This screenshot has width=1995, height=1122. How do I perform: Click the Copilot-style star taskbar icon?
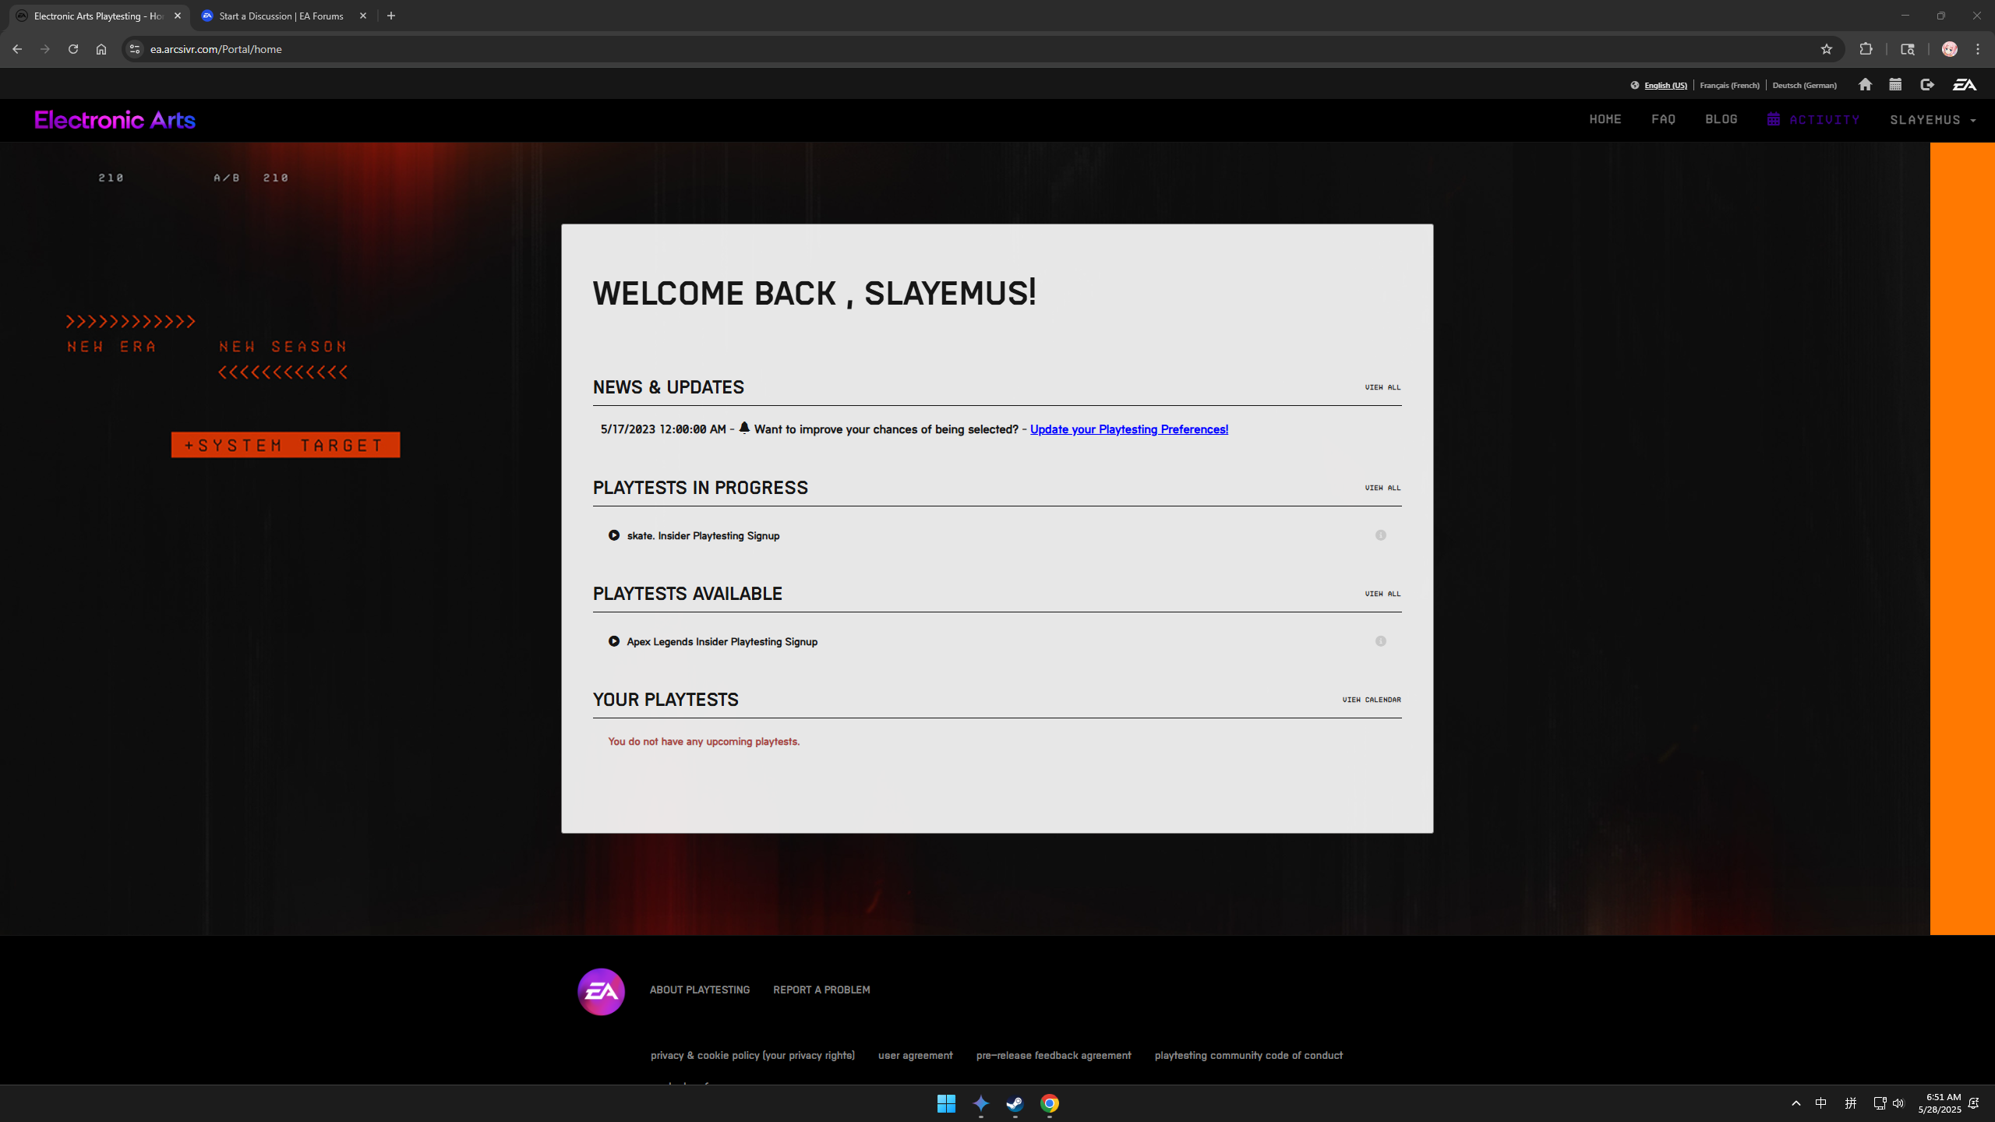coord(980,1103)
